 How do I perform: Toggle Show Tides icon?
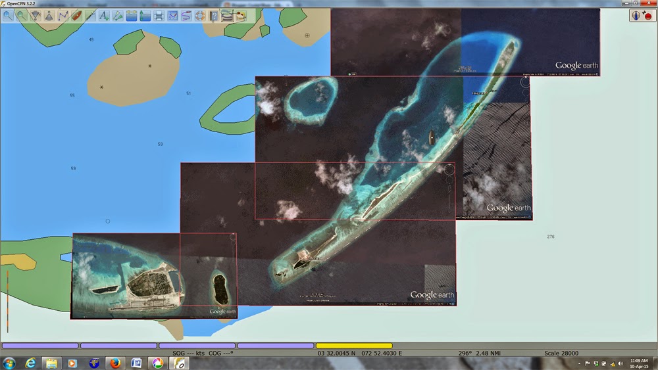click(145, 16)
